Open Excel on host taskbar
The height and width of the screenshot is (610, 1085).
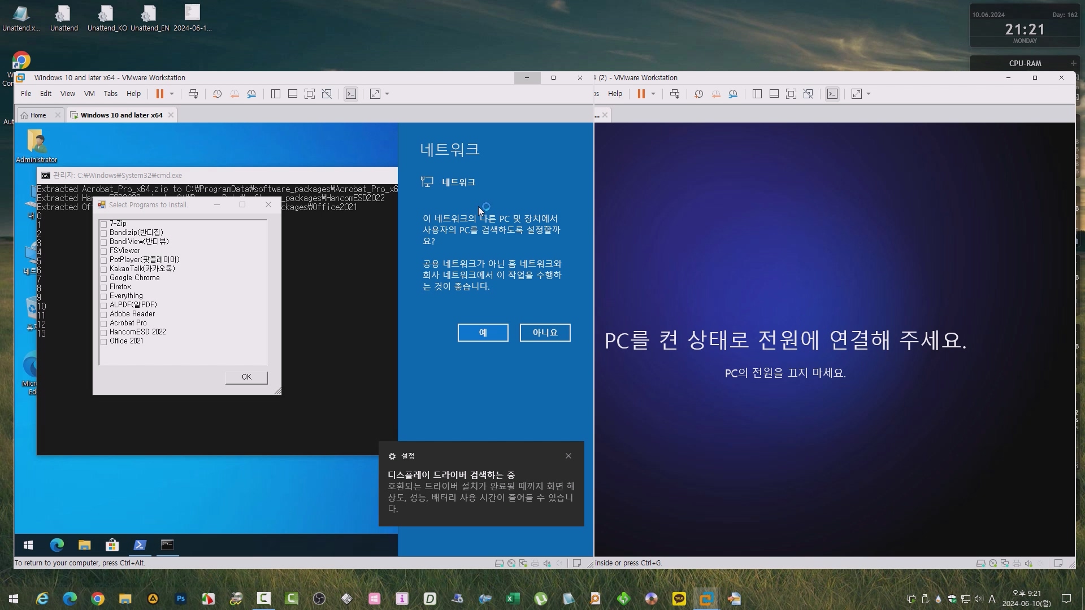coord(513,599)
